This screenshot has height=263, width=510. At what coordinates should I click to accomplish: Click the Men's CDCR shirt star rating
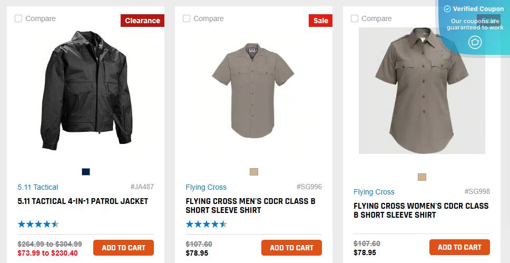(206, 224)
